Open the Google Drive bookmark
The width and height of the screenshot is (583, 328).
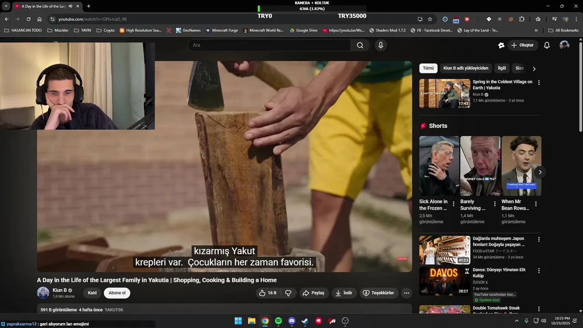[x=303, y=31]
